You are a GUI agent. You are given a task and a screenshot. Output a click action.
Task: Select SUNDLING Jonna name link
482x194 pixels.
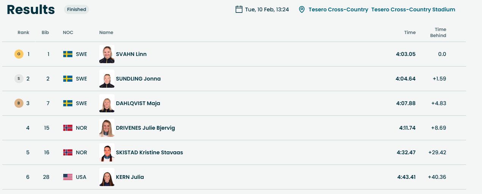[138, 79]
